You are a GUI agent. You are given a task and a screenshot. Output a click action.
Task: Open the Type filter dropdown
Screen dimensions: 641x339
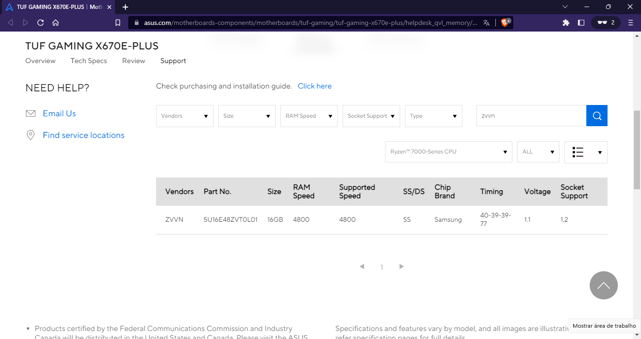pos(434,116)
